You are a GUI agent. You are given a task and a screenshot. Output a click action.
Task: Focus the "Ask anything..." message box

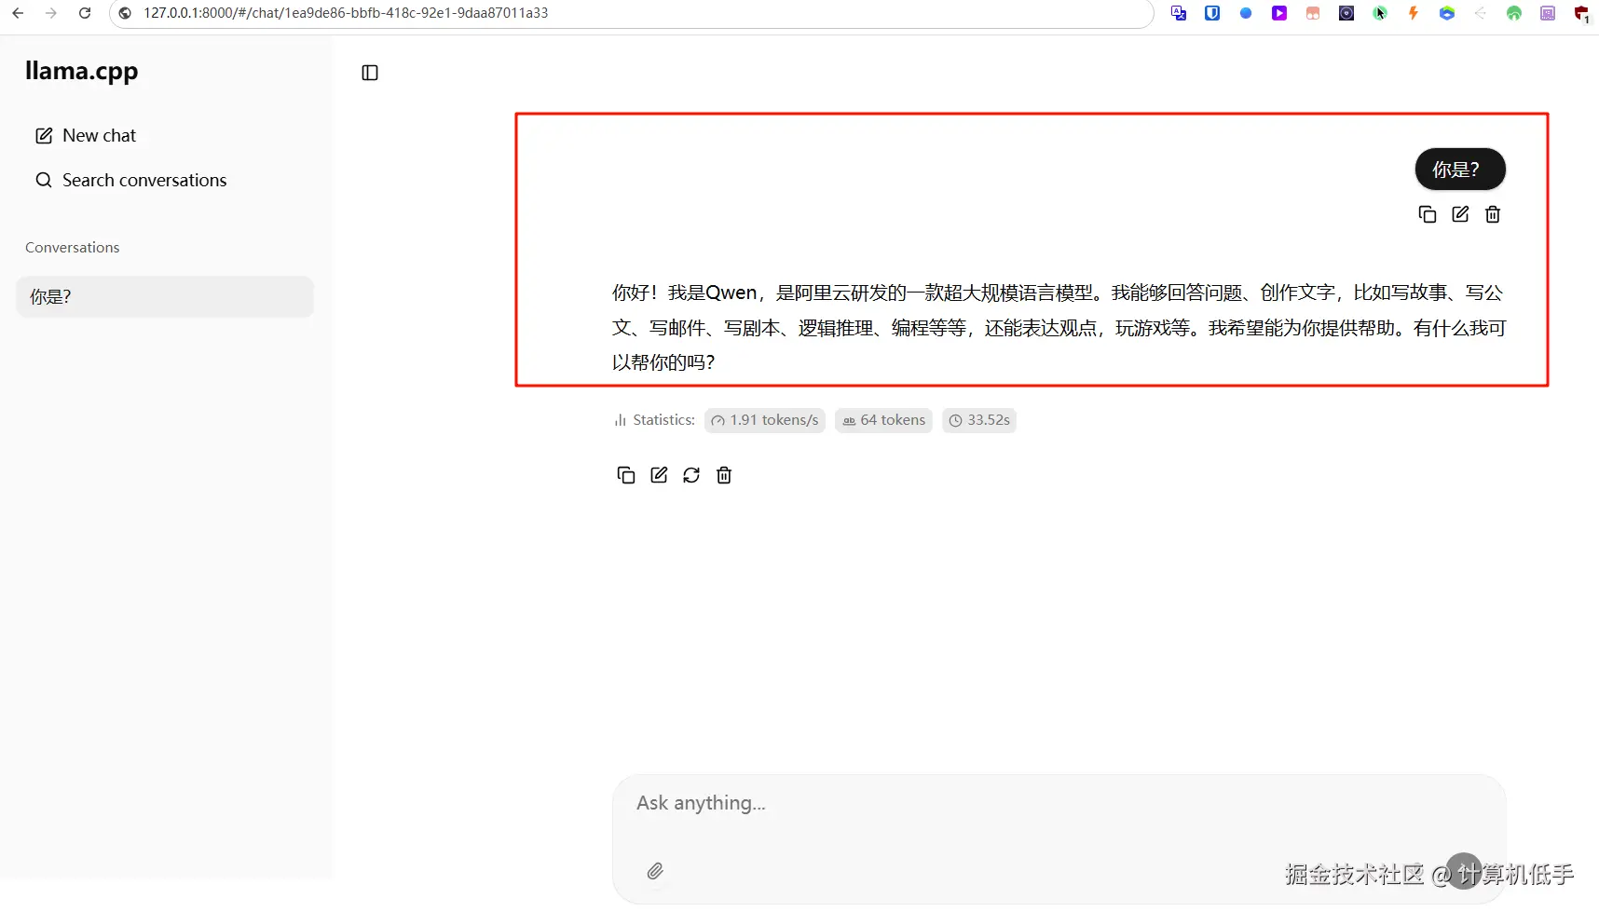[x=1059, y=803]
